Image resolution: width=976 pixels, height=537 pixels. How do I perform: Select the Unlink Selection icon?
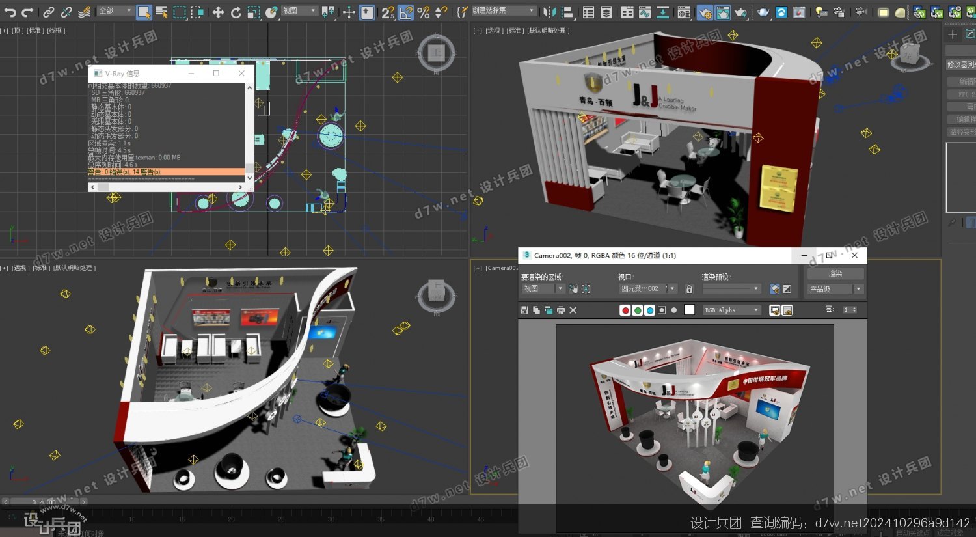(x=66, y=12)
